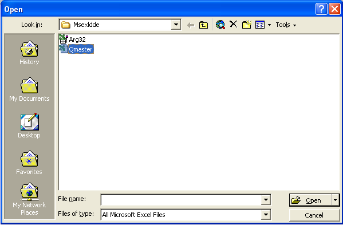The width and height of the screenshot is (343, 225).
Task: Switch to the Desktop location in the sidebar
Action: tap(29, 126)
